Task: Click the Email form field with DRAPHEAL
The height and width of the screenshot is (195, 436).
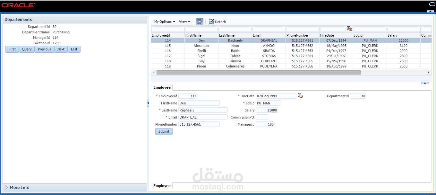Action: coord(203,117)
